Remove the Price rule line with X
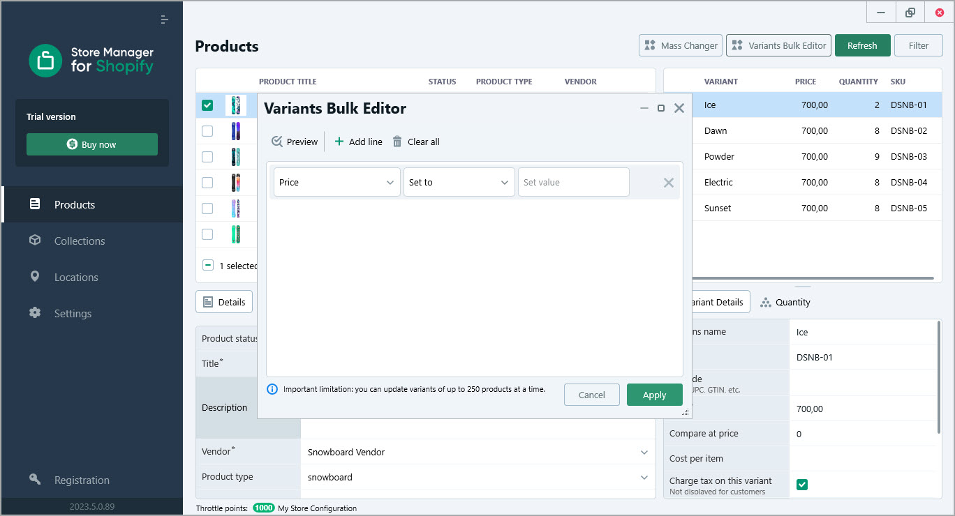 click(x=668, y=183)
